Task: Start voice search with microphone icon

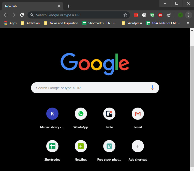Action: coord(152,88)
